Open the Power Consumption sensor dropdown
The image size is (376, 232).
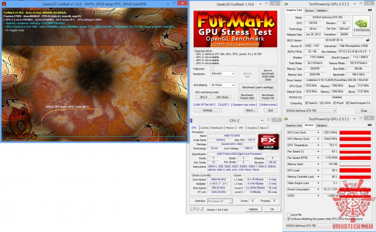point(318,189)
